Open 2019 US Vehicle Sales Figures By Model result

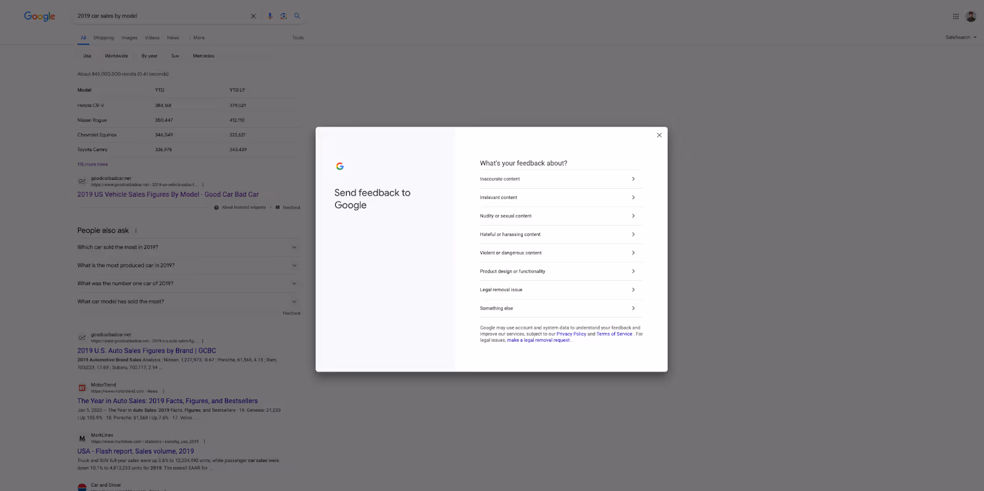(x=168, y=194)
